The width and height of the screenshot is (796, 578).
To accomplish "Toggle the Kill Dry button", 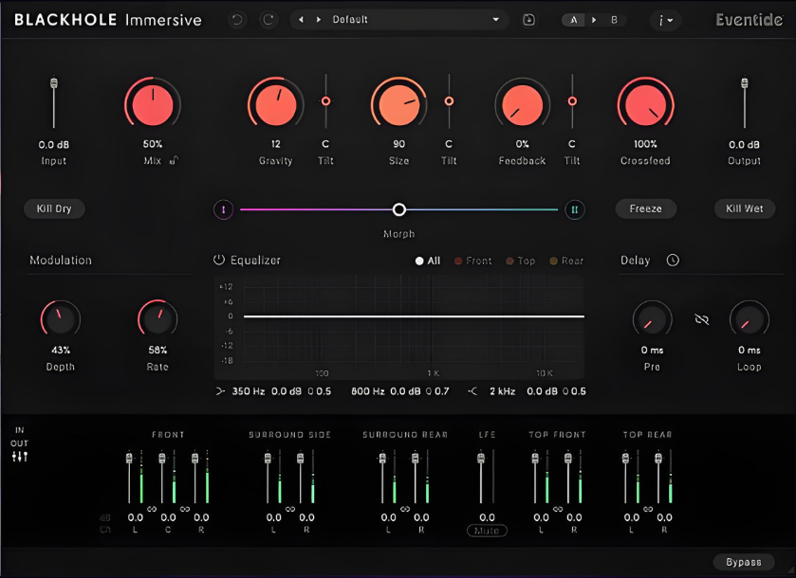I will pos(54,208).
